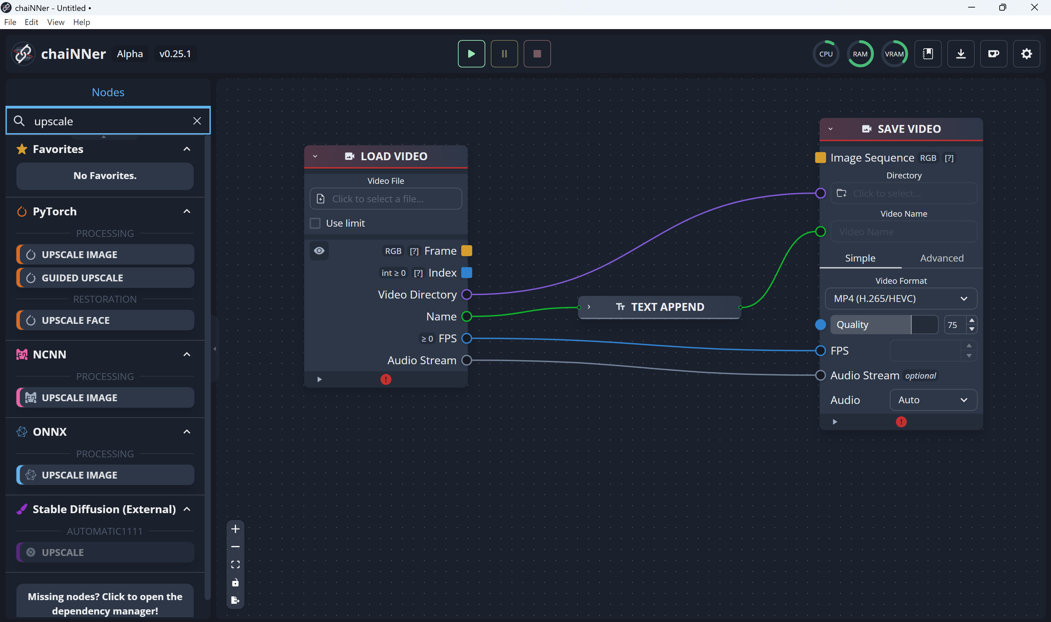The image size is (1051, 622).
Task: Open the RAM usage monitor
Action: click(x=860, y=54)
